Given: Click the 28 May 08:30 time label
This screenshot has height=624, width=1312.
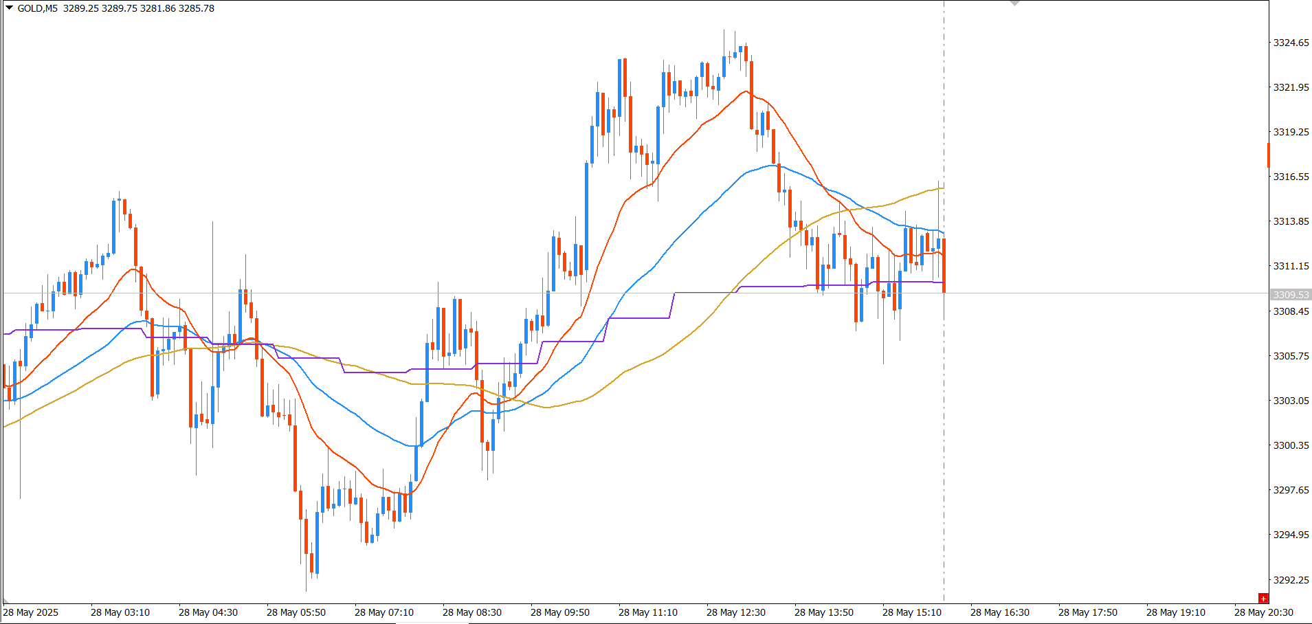Looking at the screenshot, I should click(x=471, y=612).
